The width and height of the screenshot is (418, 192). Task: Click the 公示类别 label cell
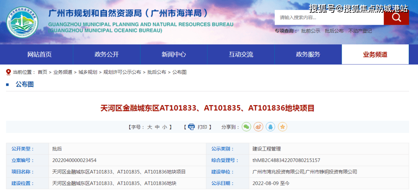[x=228, y=149]
